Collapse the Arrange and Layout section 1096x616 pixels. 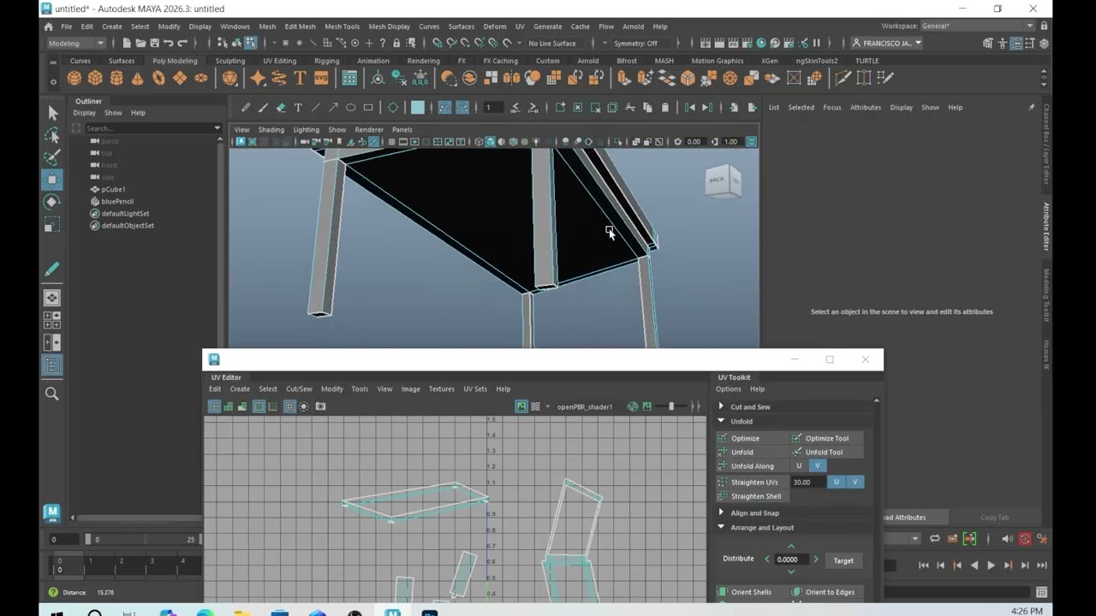point(721,527)
